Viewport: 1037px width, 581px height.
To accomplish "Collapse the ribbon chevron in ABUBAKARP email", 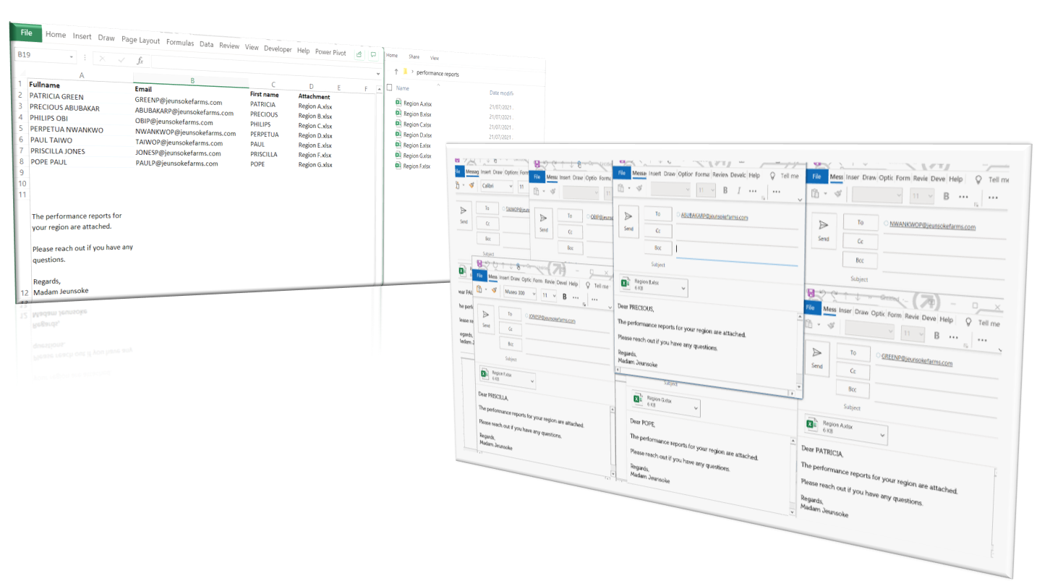I will click(799, 199).
